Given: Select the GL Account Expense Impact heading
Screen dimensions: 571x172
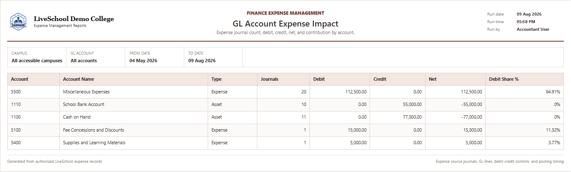Looking at the screenshot, I should coord(285,24).
